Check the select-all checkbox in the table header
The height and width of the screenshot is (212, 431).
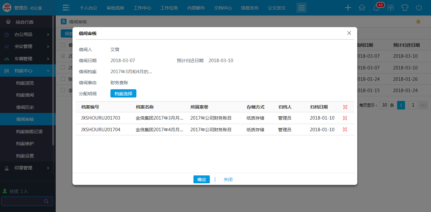tap(62, 45)
